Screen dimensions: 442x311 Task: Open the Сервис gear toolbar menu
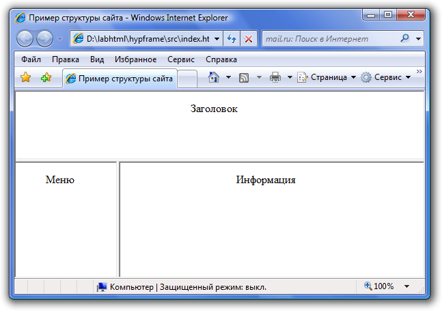click(x=385, y=77)
